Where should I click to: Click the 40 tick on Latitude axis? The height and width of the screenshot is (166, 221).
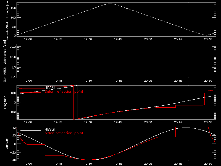pos(14,128)
